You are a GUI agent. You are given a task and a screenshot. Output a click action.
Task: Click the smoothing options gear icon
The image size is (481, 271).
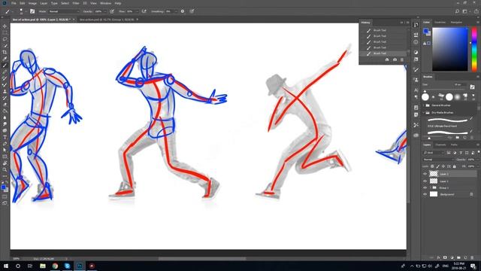coord(183,11)
